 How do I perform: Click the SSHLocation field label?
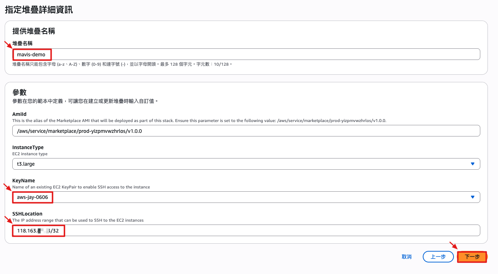click(27, 214)
